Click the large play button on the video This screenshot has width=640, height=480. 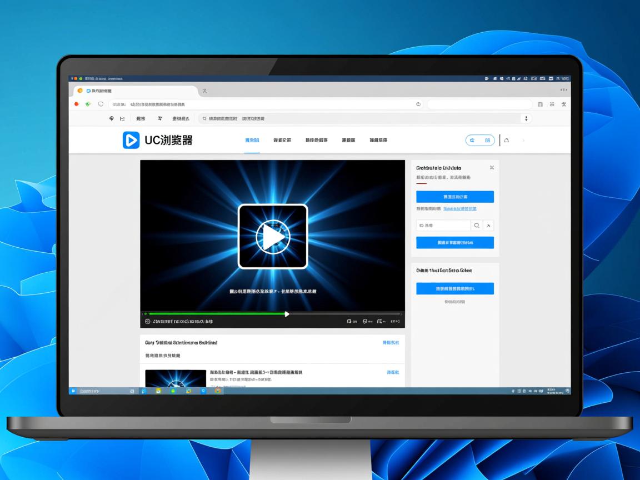(x=272, y=237)
